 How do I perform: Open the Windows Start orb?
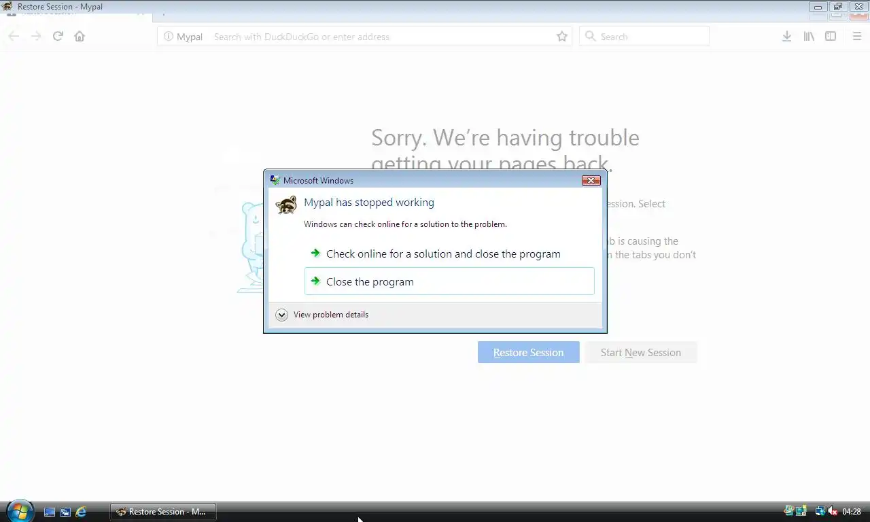pyautogui.click(x=18, y=510)
